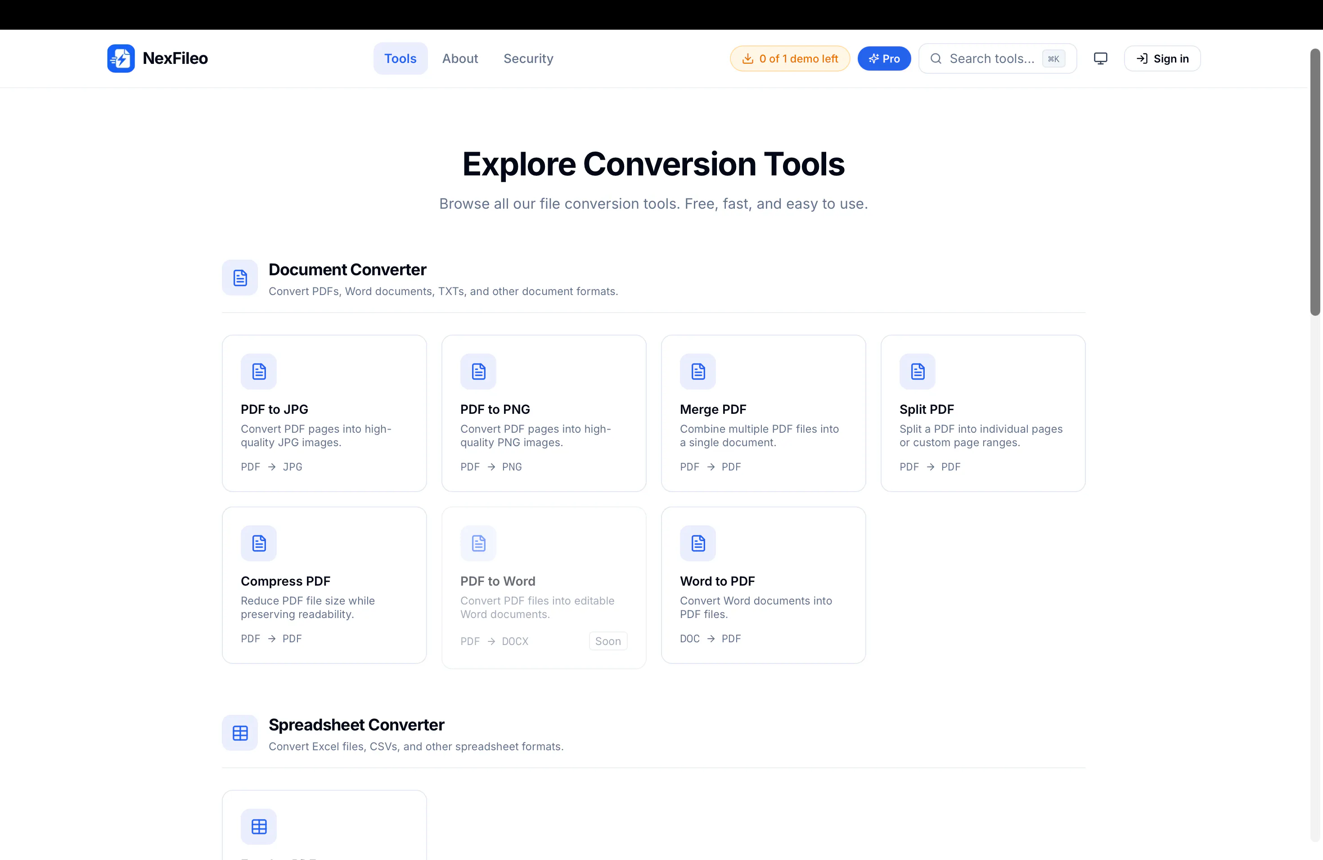Click 'Reduce PDF file size' description
1323x860 pixels.
coord(308,607)
